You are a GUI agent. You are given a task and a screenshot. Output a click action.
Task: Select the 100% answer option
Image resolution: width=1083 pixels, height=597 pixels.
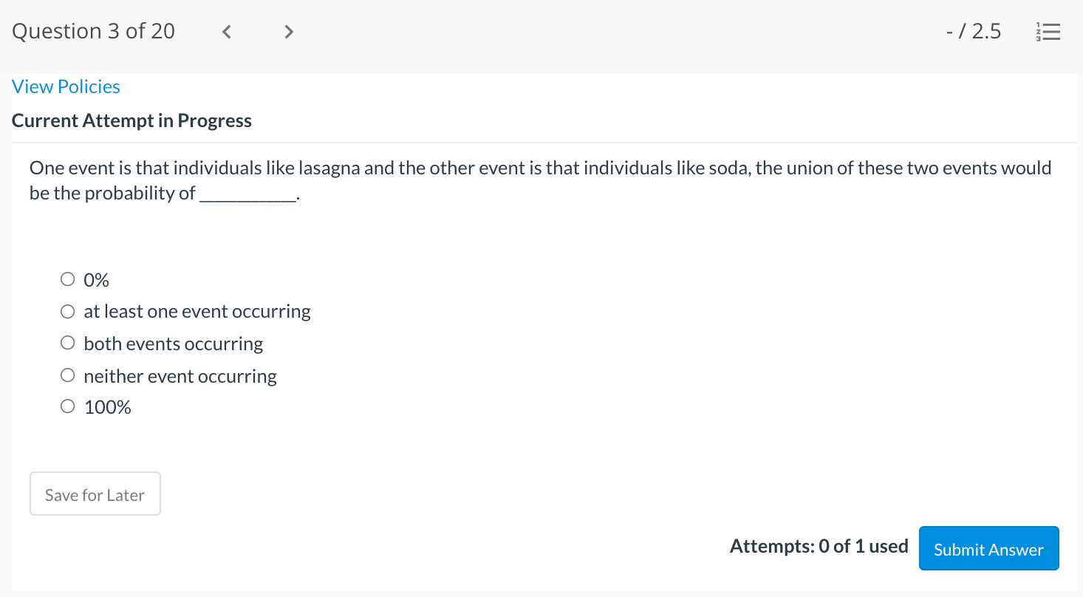(67, 406)
